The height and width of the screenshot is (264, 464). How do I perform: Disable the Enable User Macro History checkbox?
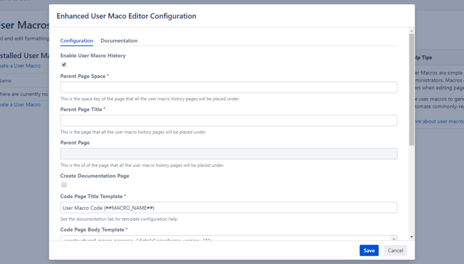[64, 64]
